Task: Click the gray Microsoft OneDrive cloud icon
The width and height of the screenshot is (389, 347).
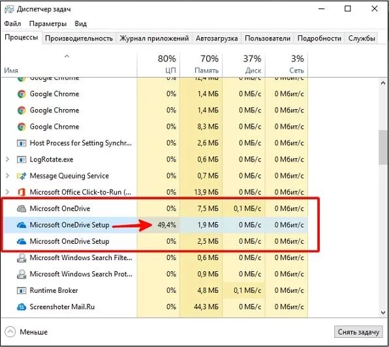Action: 22,208
